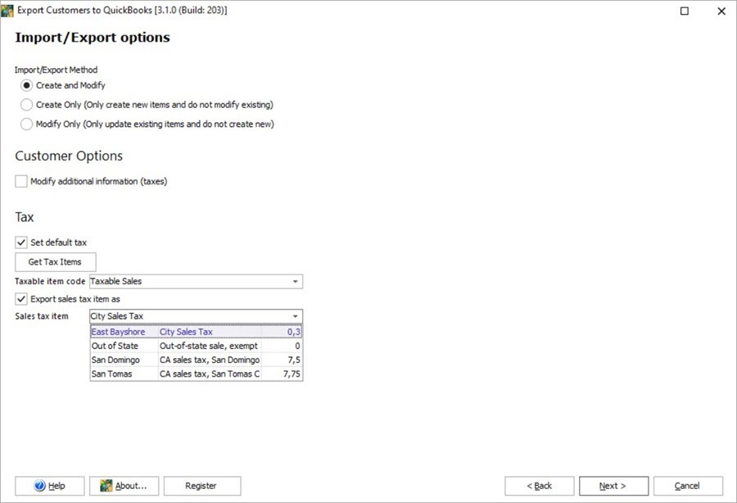Click the Help button with question mark icon
Image resolution: width=737 pixels, height=503 pixels.
[x=50, y=486]
